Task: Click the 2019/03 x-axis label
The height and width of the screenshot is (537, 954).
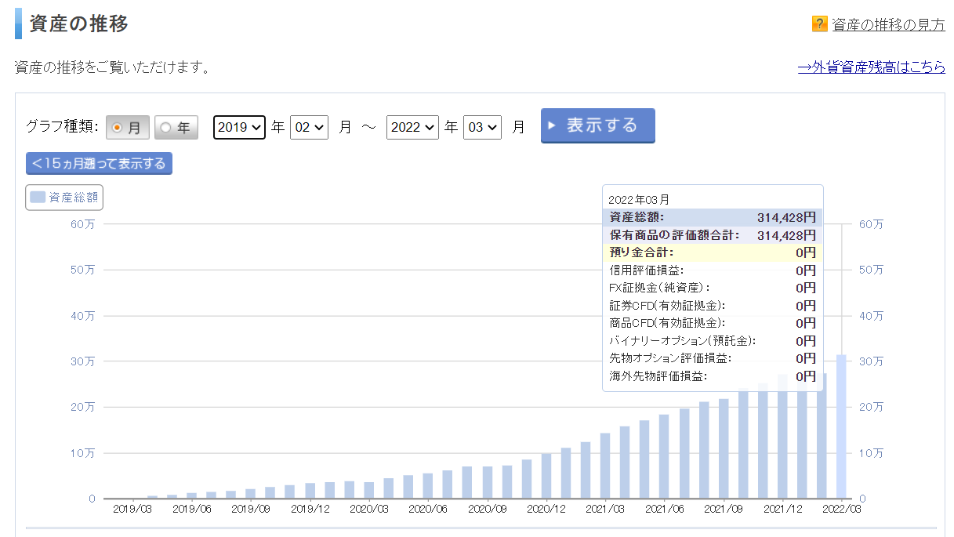Action: click(x=132, y=510)
